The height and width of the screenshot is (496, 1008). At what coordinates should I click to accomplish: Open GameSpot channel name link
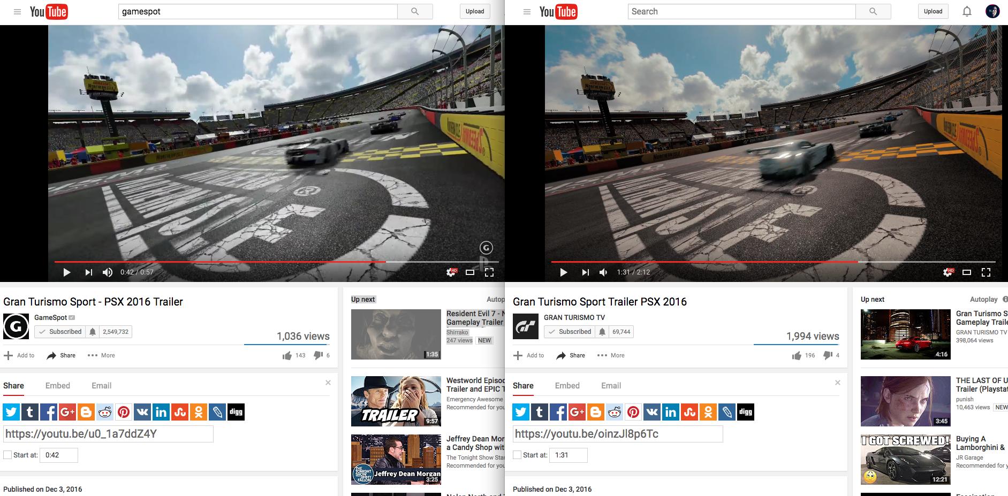coord(51,317)
